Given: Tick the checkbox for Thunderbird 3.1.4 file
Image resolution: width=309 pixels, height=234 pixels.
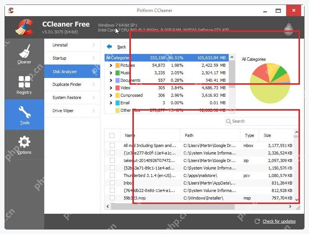Looking at the screenshot, I should coord(112,175).
